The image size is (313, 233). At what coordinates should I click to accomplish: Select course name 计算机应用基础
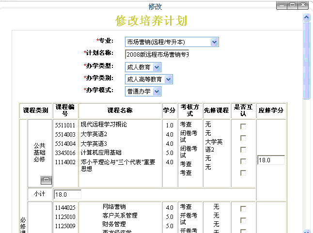pyautogui.click(x=101, y=153)
